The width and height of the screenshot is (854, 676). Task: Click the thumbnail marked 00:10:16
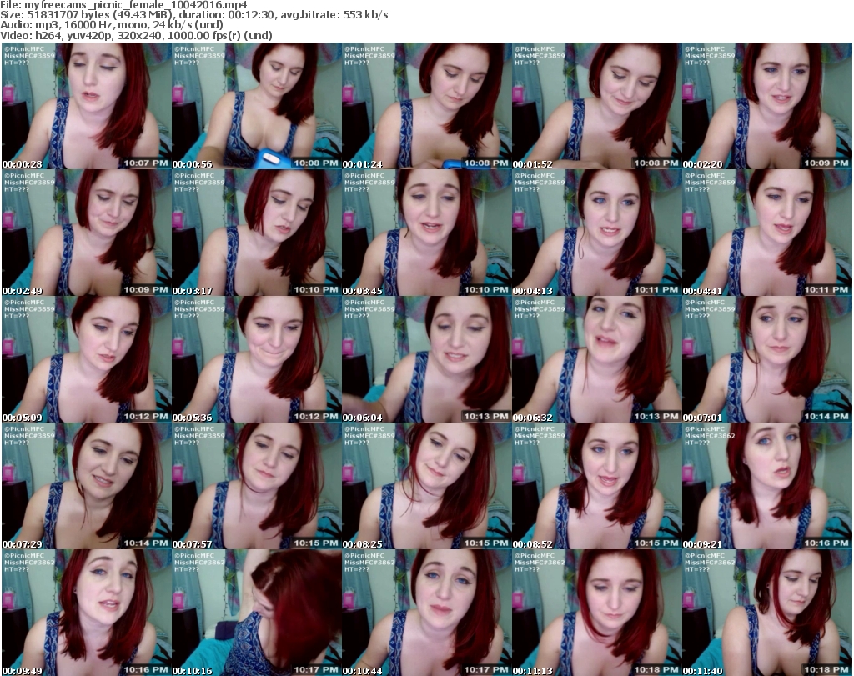[x=256, y=613]
